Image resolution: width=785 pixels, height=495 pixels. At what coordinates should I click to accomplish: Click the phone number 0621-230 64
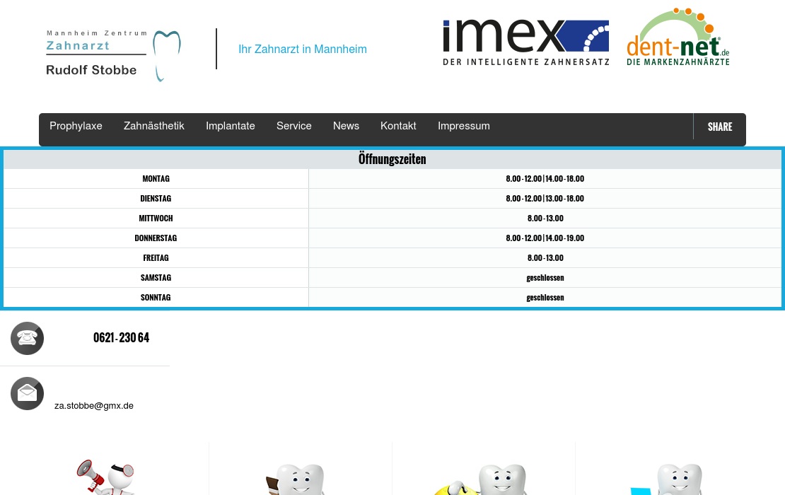(121, 338)
